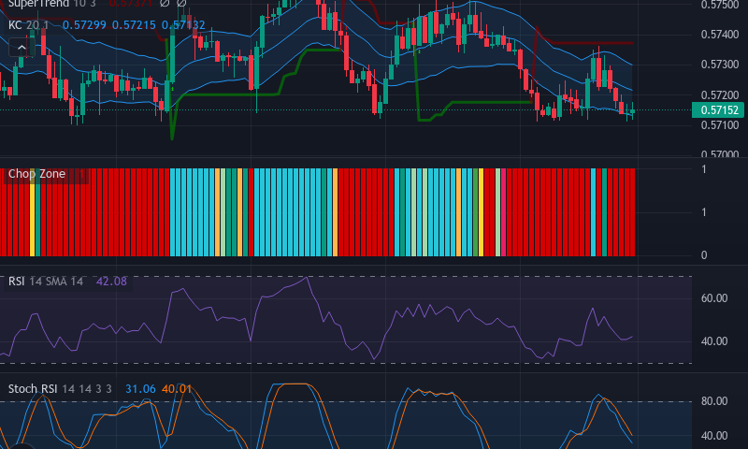Click the 0.57300 price scale label
This screenshot has height=449, width=748.
point(720,65)
